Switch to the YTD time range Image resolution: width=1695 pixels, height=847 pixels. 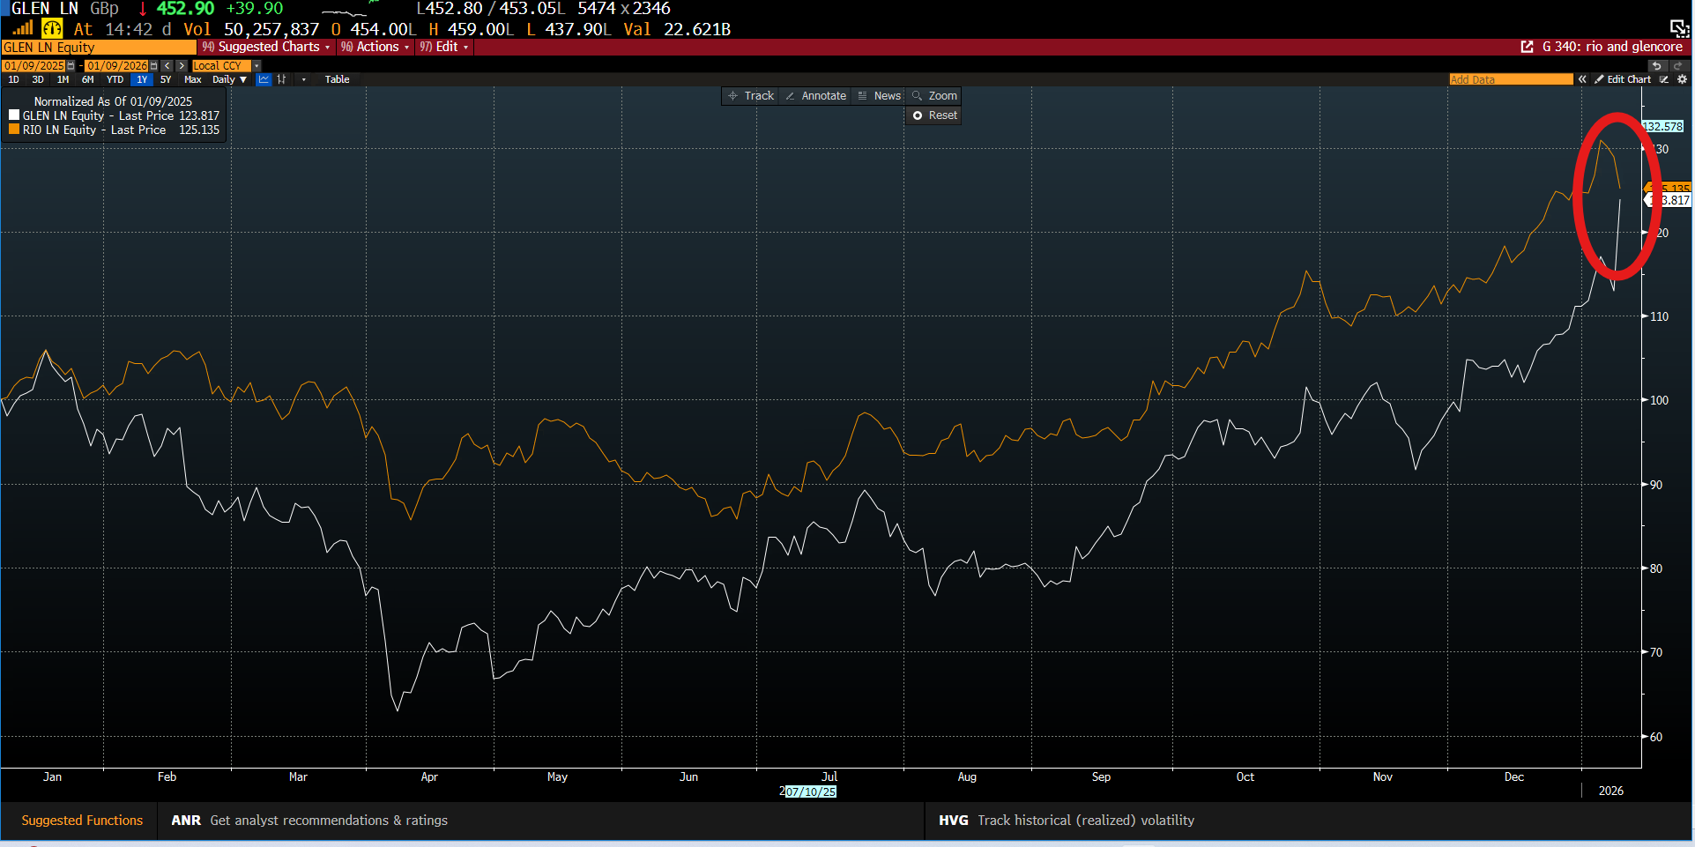115,79
